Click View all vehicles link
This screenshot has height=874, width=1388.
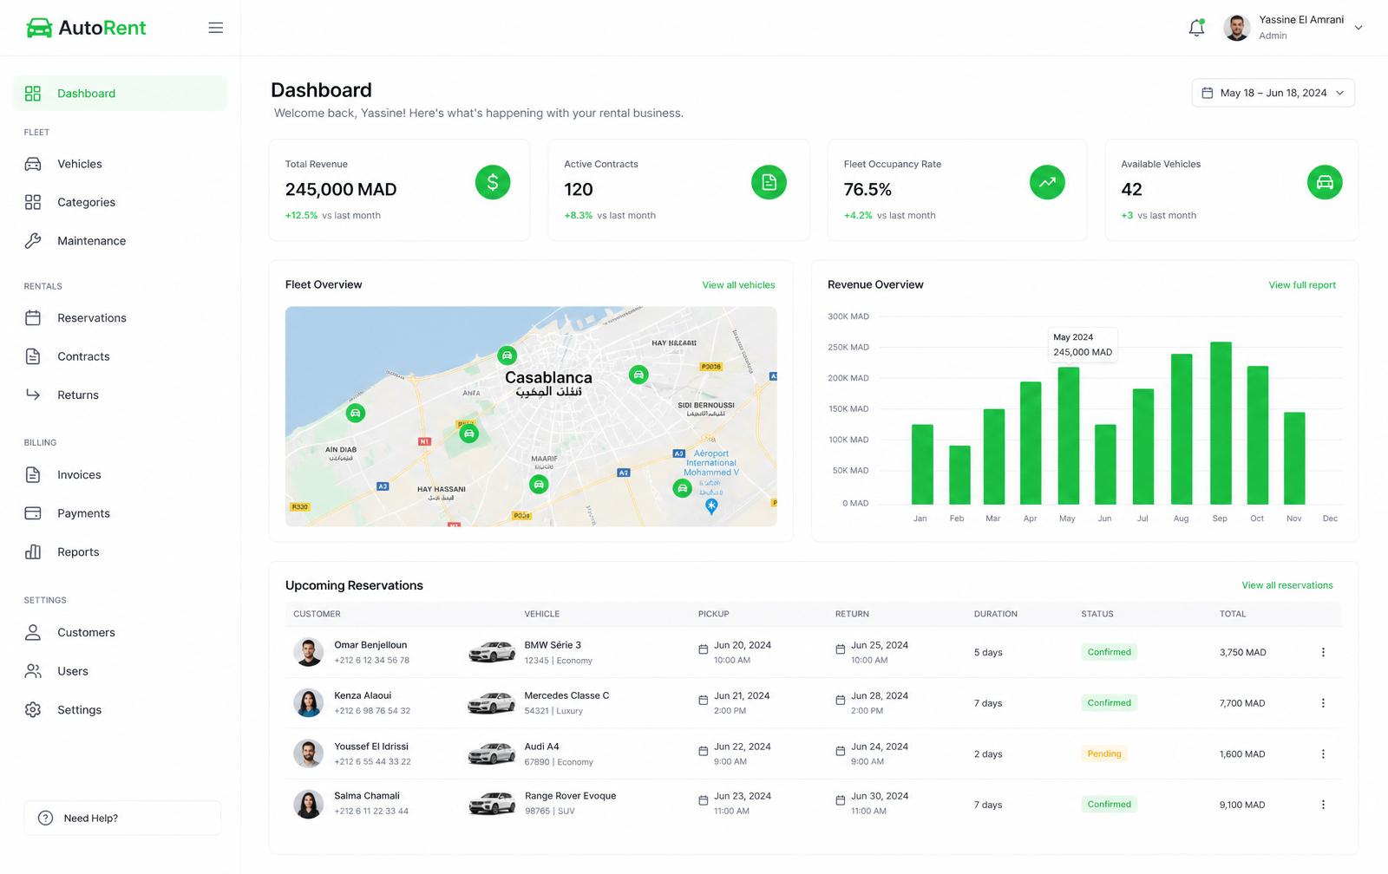pos(738,285)
